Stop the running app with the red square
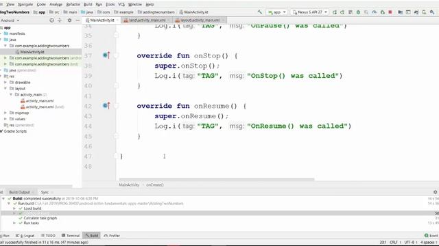The width and height of the screenshot is (439, 246). point(390,12)
